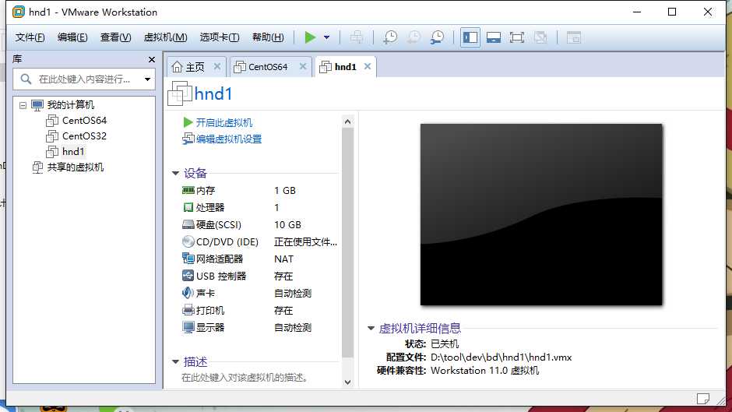732x412 pixels.
Task: Click the large hnd1 VM header icon
Action: [x=180, y=93]
